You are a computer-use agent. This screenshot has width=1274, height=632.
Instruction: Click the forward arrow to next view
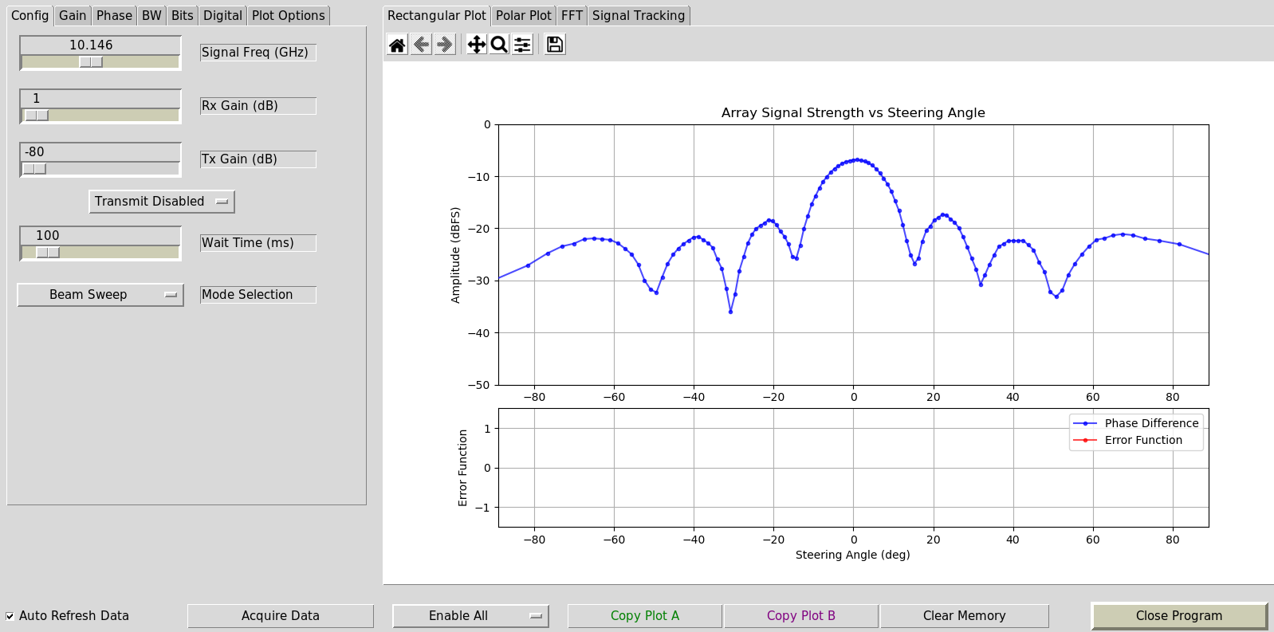445,45
